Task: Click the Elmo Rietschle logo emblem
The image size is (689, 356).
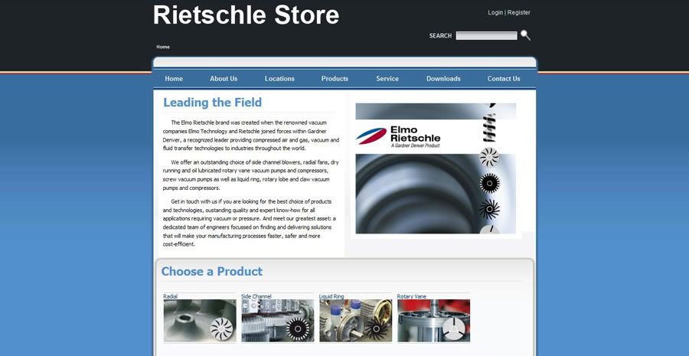Action: pos(371,136)
